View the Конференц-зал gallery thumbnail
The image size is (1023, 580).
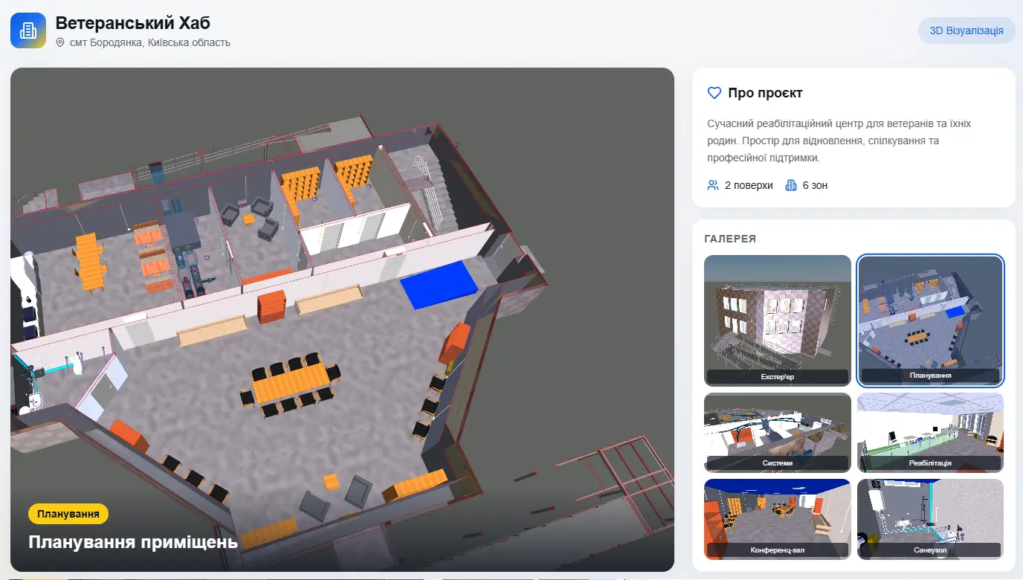tap(778, 519)
